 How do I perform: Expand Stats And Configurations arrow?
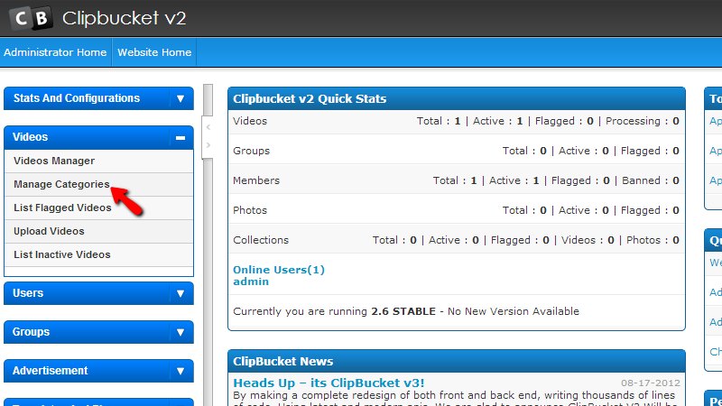[x=180, y=98]
